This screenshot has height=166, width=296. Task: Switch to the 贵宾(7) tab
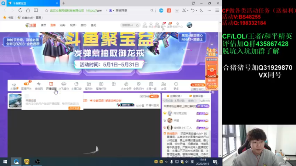[x=192, y=101]
